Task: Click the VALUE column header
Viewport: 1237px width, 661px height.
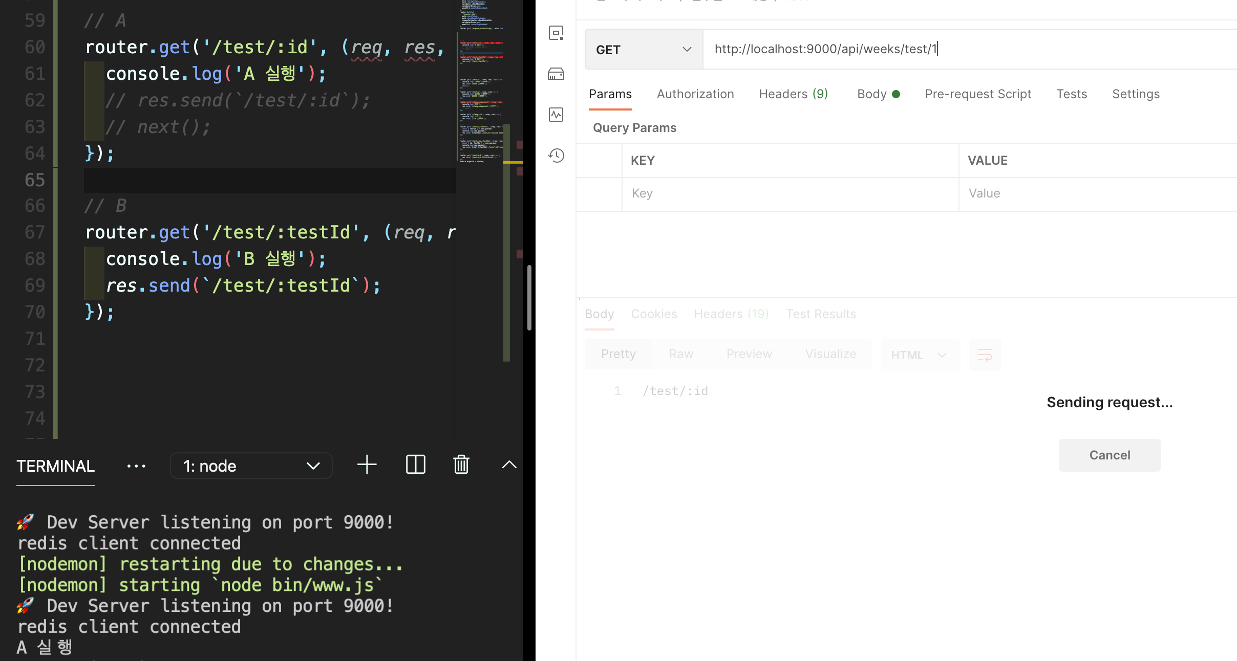Action: coord(987,161)
